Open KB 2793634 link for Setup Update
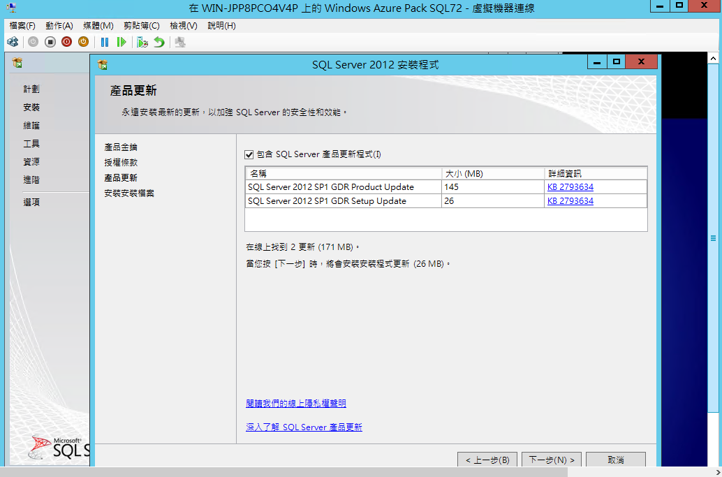This screenshot has width=722, height=477. point(570,200)
